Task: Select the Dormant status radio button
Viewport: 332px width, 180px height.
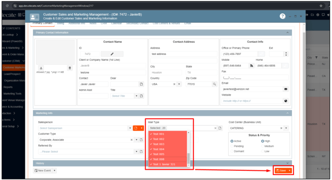Action: coord(232,151)
